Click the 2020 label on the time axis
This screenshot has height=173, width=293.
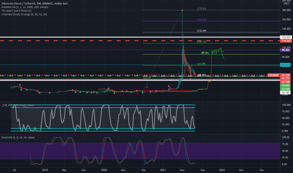pyautogui.click(x=104, y=170)
